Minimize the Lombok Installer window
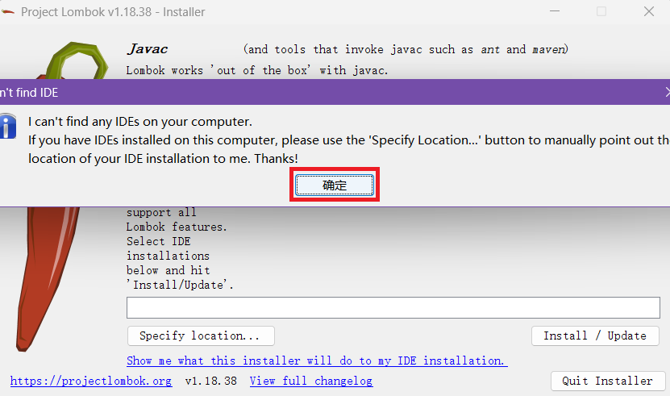 pyautogui.click(x=555, y=11)
